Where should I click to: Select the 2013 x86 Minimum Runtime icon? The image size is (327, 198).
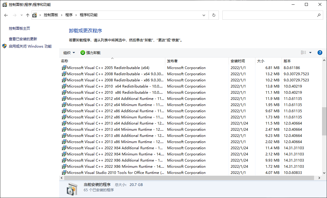point(64,142)
